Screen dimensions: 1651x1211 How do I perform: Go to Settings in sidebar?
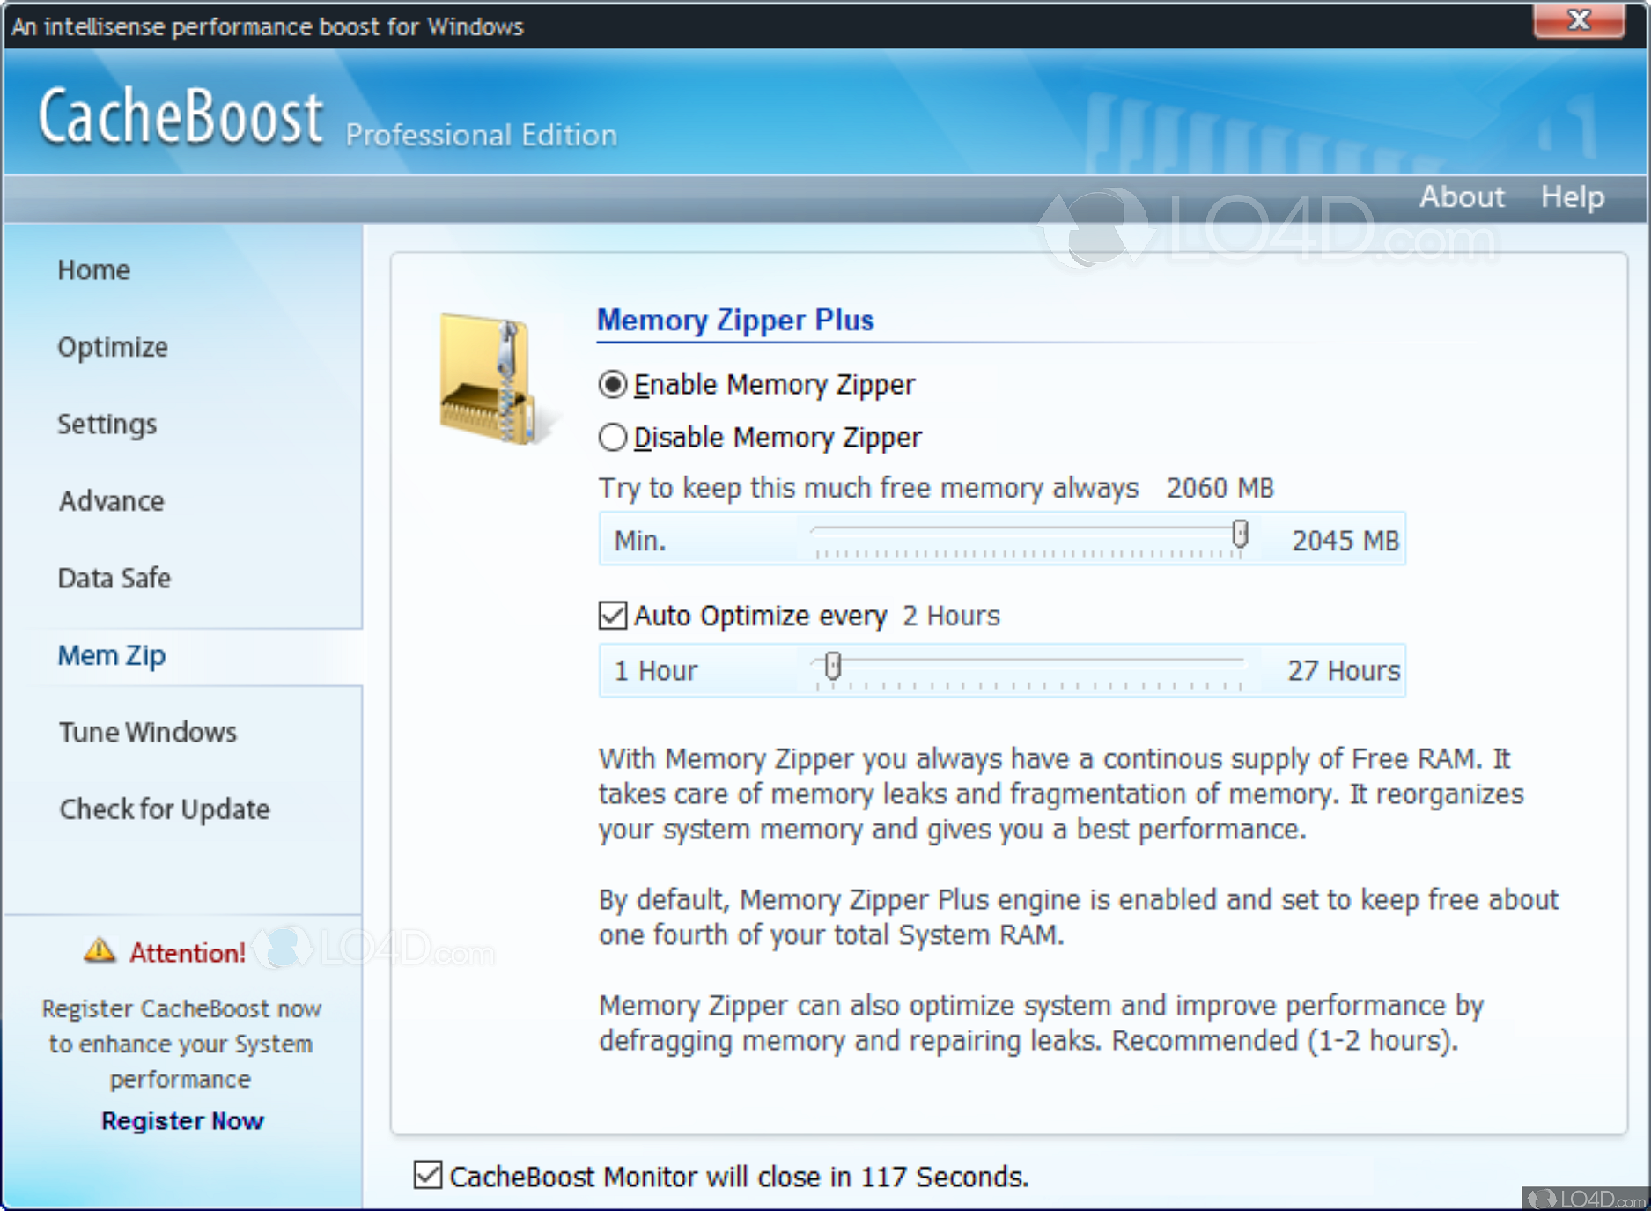coord(107,425)
